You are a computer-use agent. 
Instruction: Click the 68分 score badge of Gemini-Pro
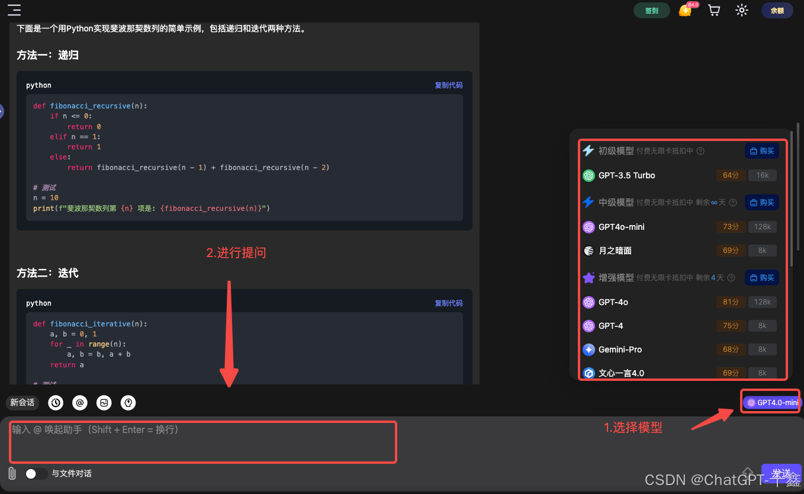(731, 349)
